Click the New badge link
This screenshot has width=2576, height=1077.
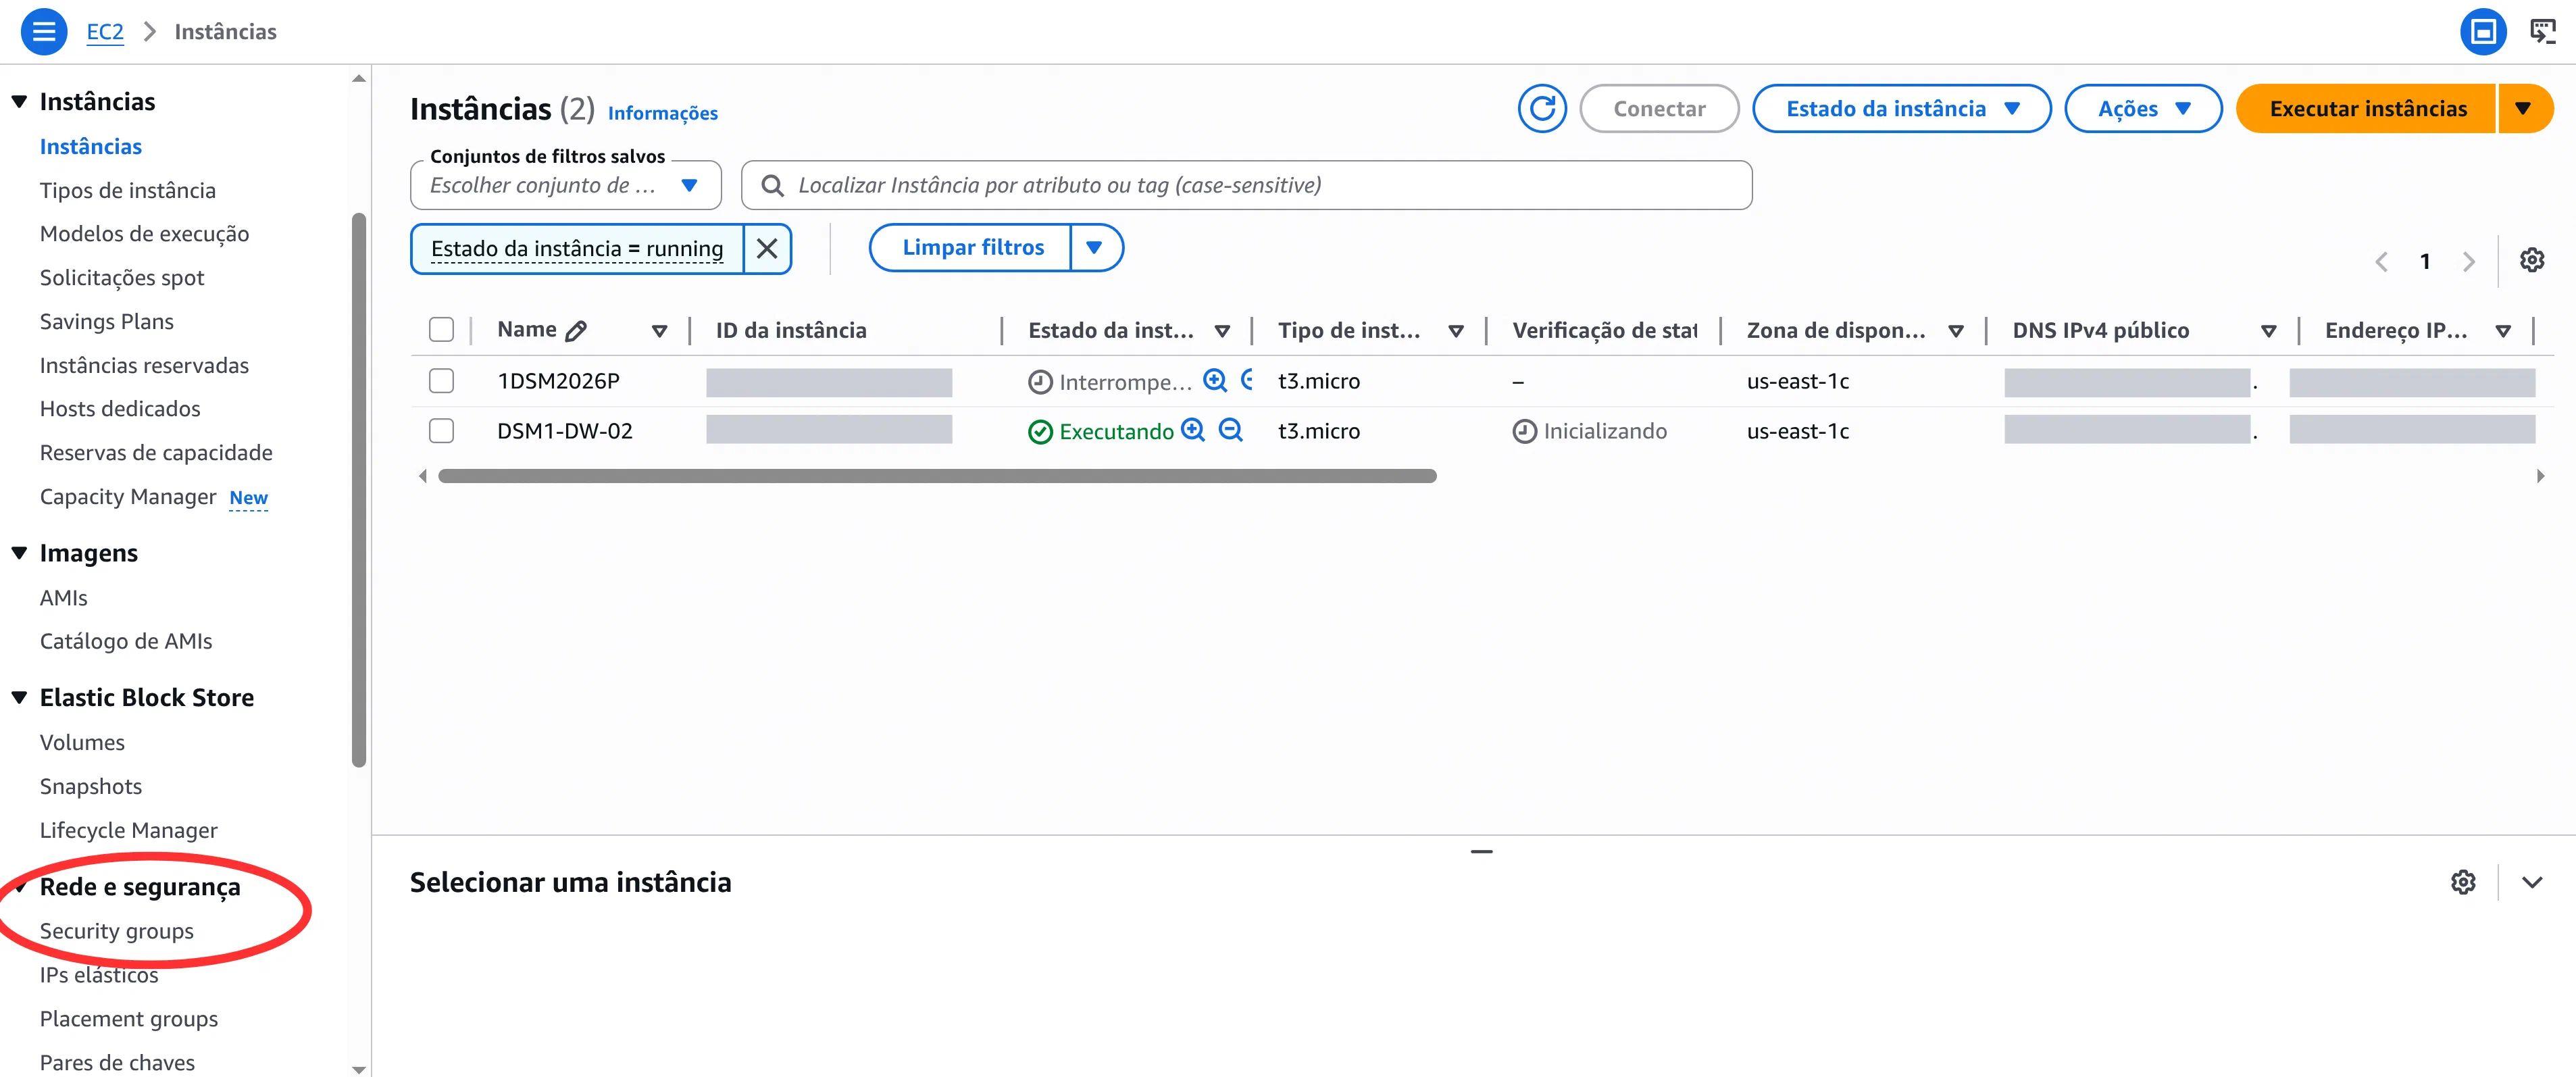249,498
